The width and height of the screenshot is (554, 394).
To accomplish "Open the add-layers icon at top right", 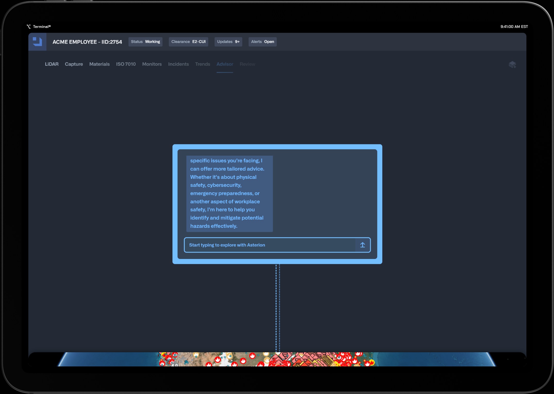I will coord(512,64).
